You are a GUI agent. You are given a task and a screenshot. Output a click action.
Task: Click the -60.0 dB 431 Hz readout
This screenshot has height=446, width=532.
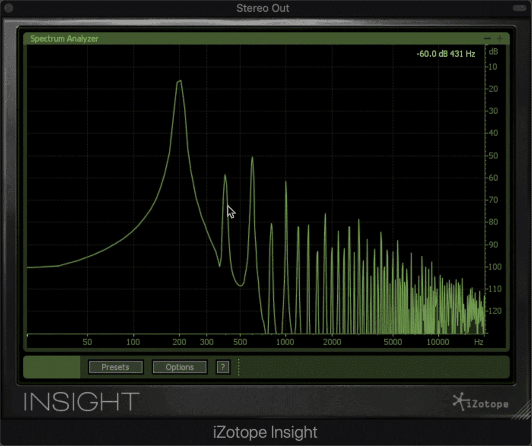[x=446, y=54]
